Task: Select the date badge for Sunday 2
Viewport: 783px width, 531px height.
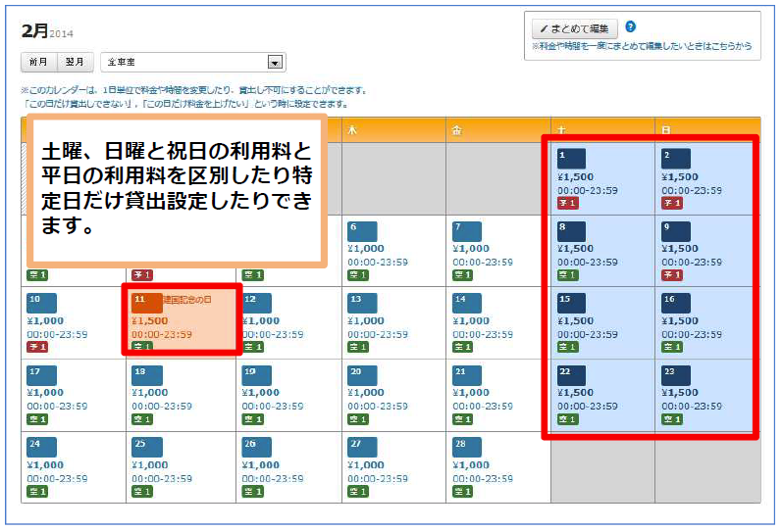Action: pos(675,159)
